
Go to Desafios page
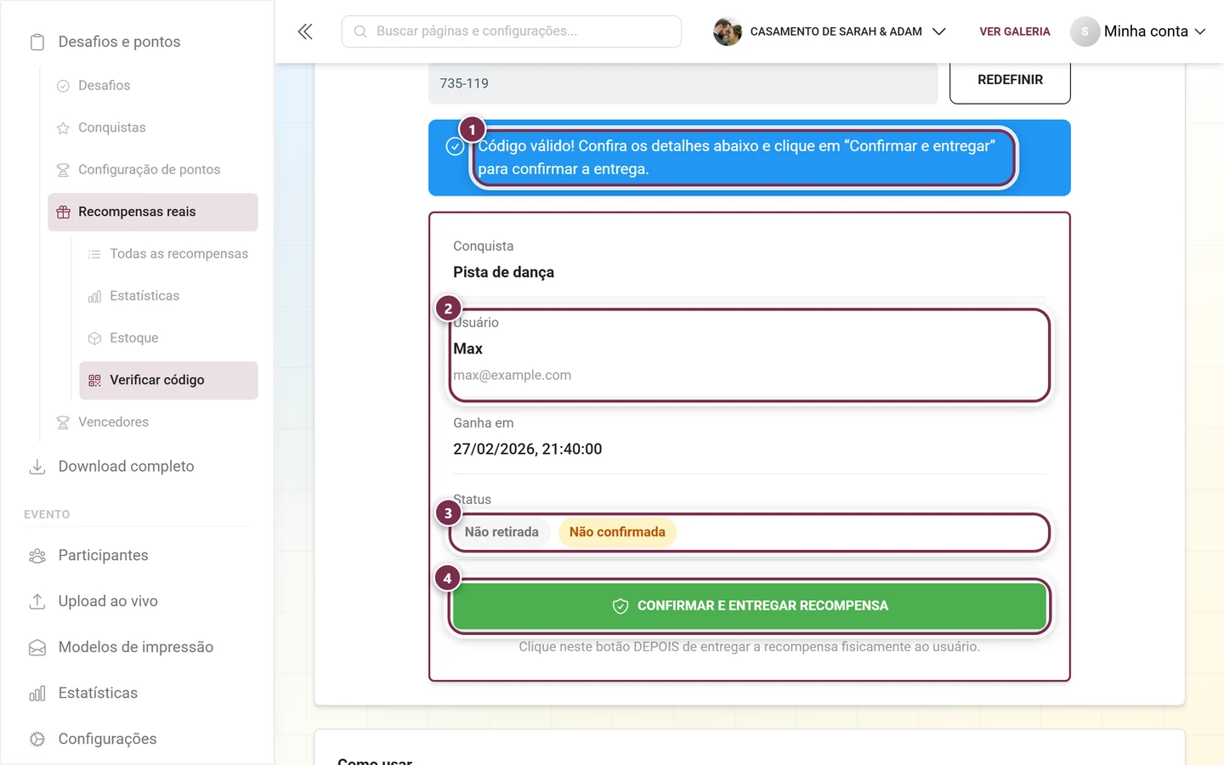click(105, 86)
